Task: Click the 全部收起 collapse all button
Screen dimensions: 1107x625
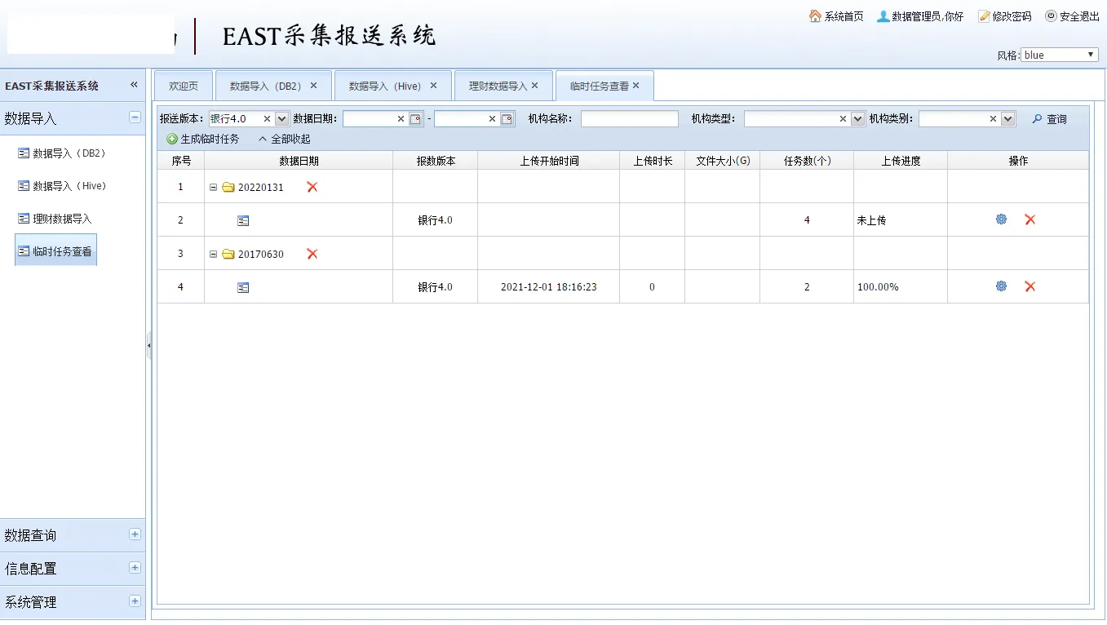Action: pos(284,140)
